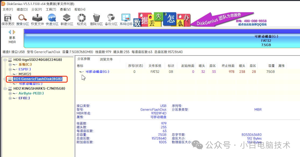Select HD2:KINGSHARKS-C7N(15GB) in disk tree
Viewport: 300px width, 157px height.
(39, 88)
